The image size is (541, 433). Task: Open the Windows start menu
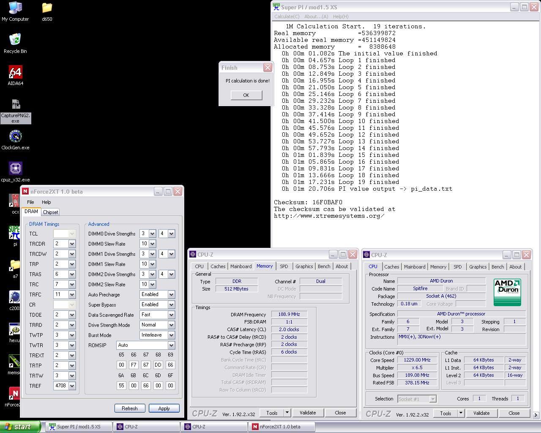20,427
